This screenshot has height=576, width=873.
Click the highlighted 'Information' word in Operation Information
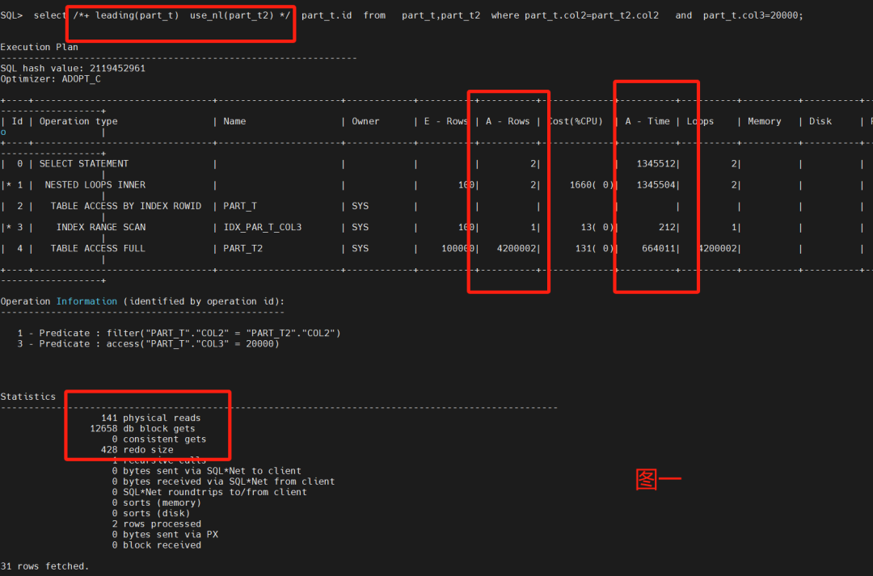86,301
